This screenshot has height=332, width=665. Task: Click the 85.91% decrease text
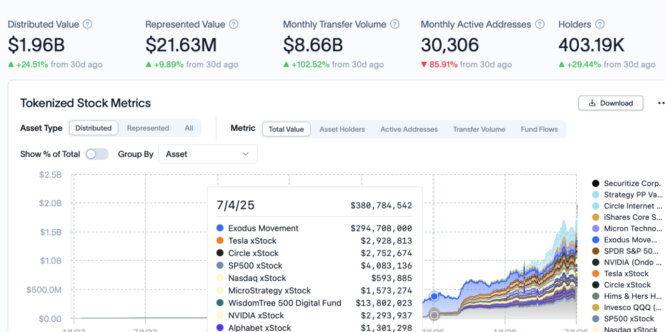click(443, 65)
